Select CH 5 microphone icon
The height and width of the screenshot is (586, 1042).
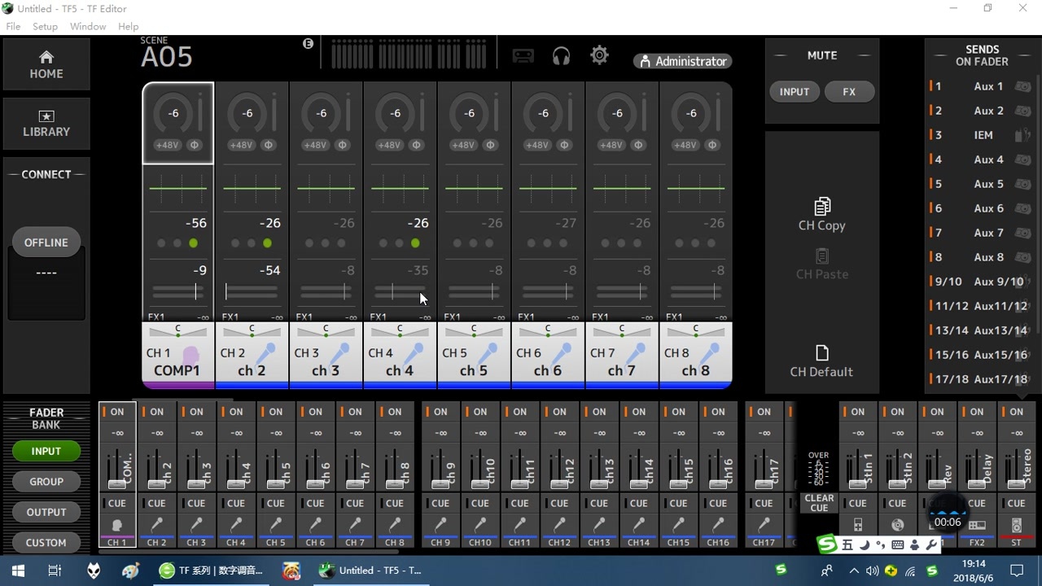coord(488,353)
